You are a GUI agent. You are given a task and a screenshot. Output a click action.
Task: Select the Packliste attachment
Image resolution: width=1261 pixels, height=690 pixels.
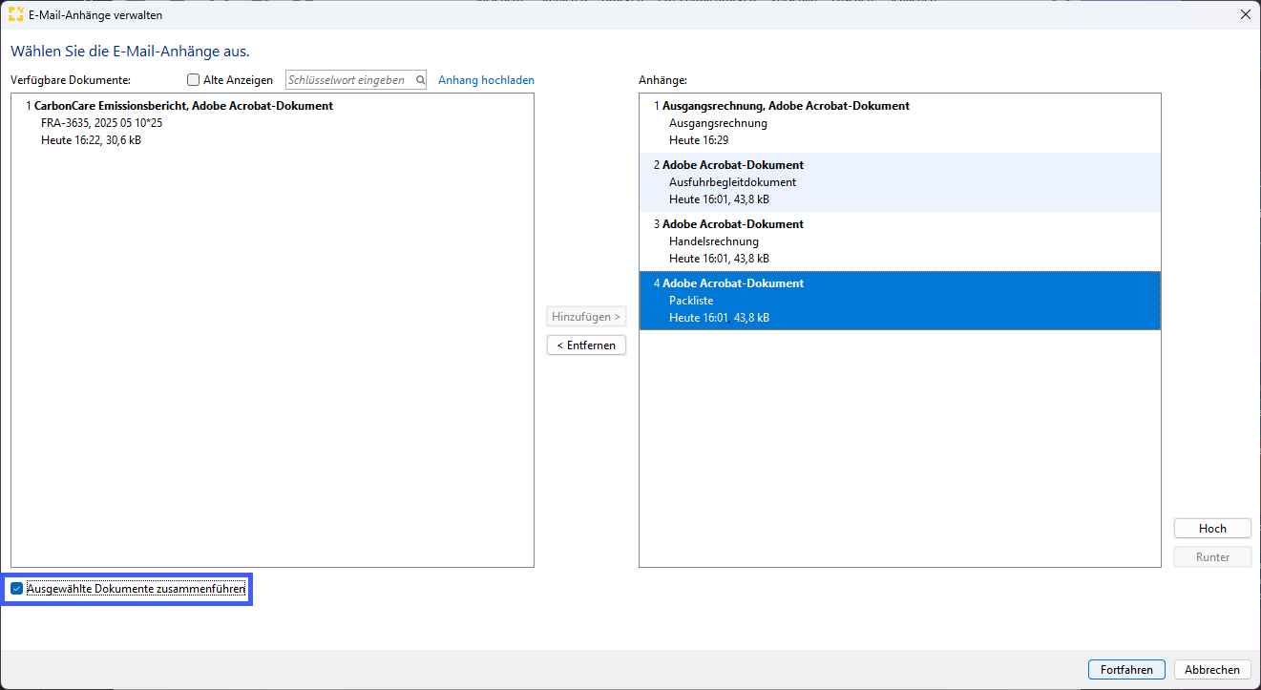click(x=899, y=301)
